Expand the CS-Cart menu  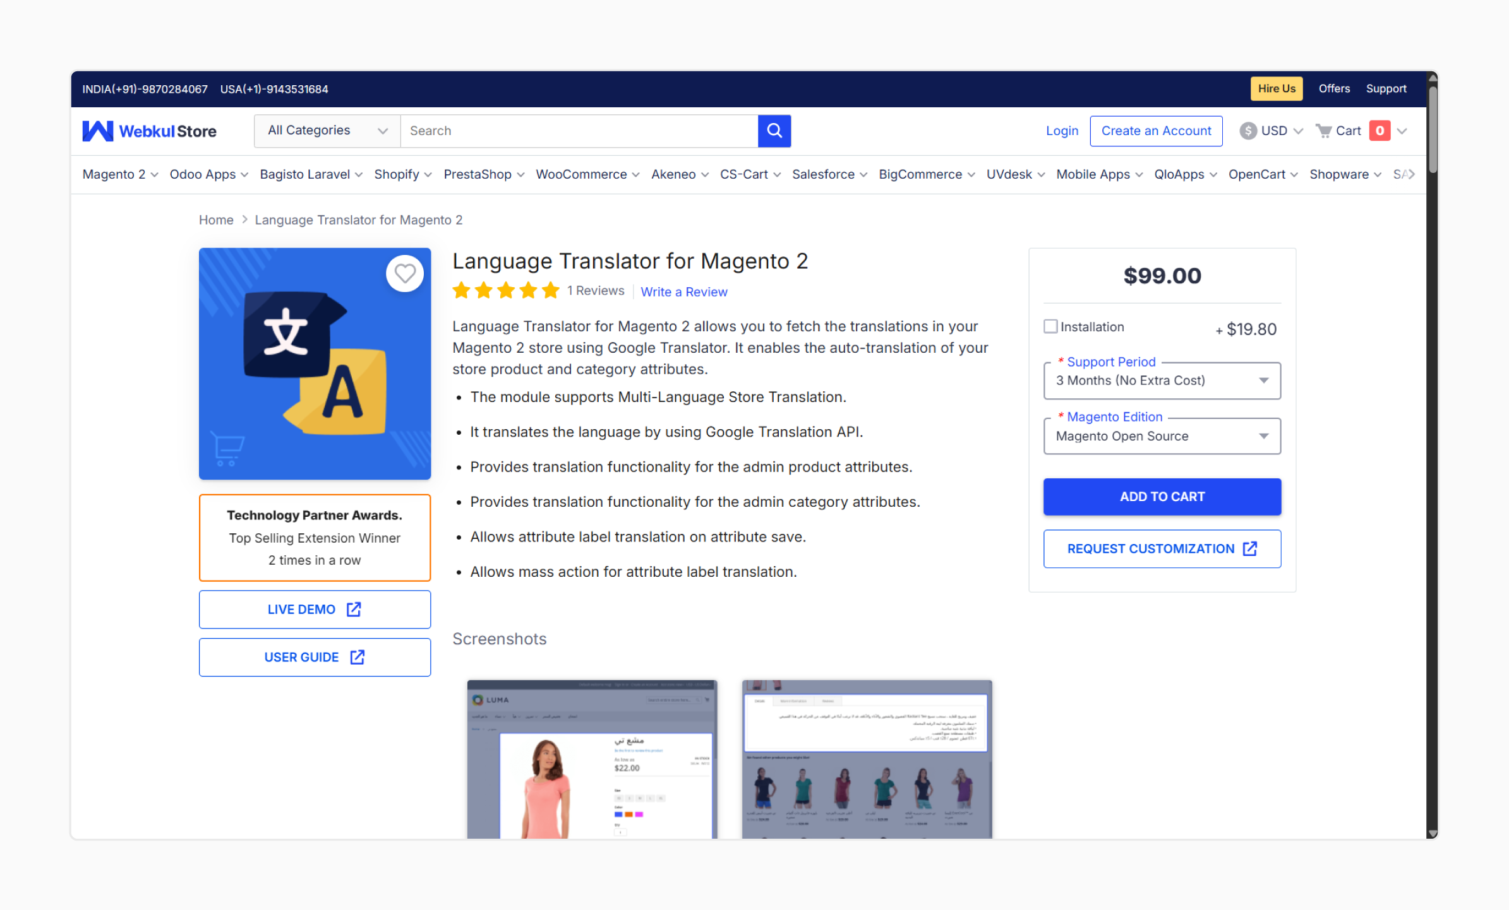pyautogui.click(x=750, y=174)
